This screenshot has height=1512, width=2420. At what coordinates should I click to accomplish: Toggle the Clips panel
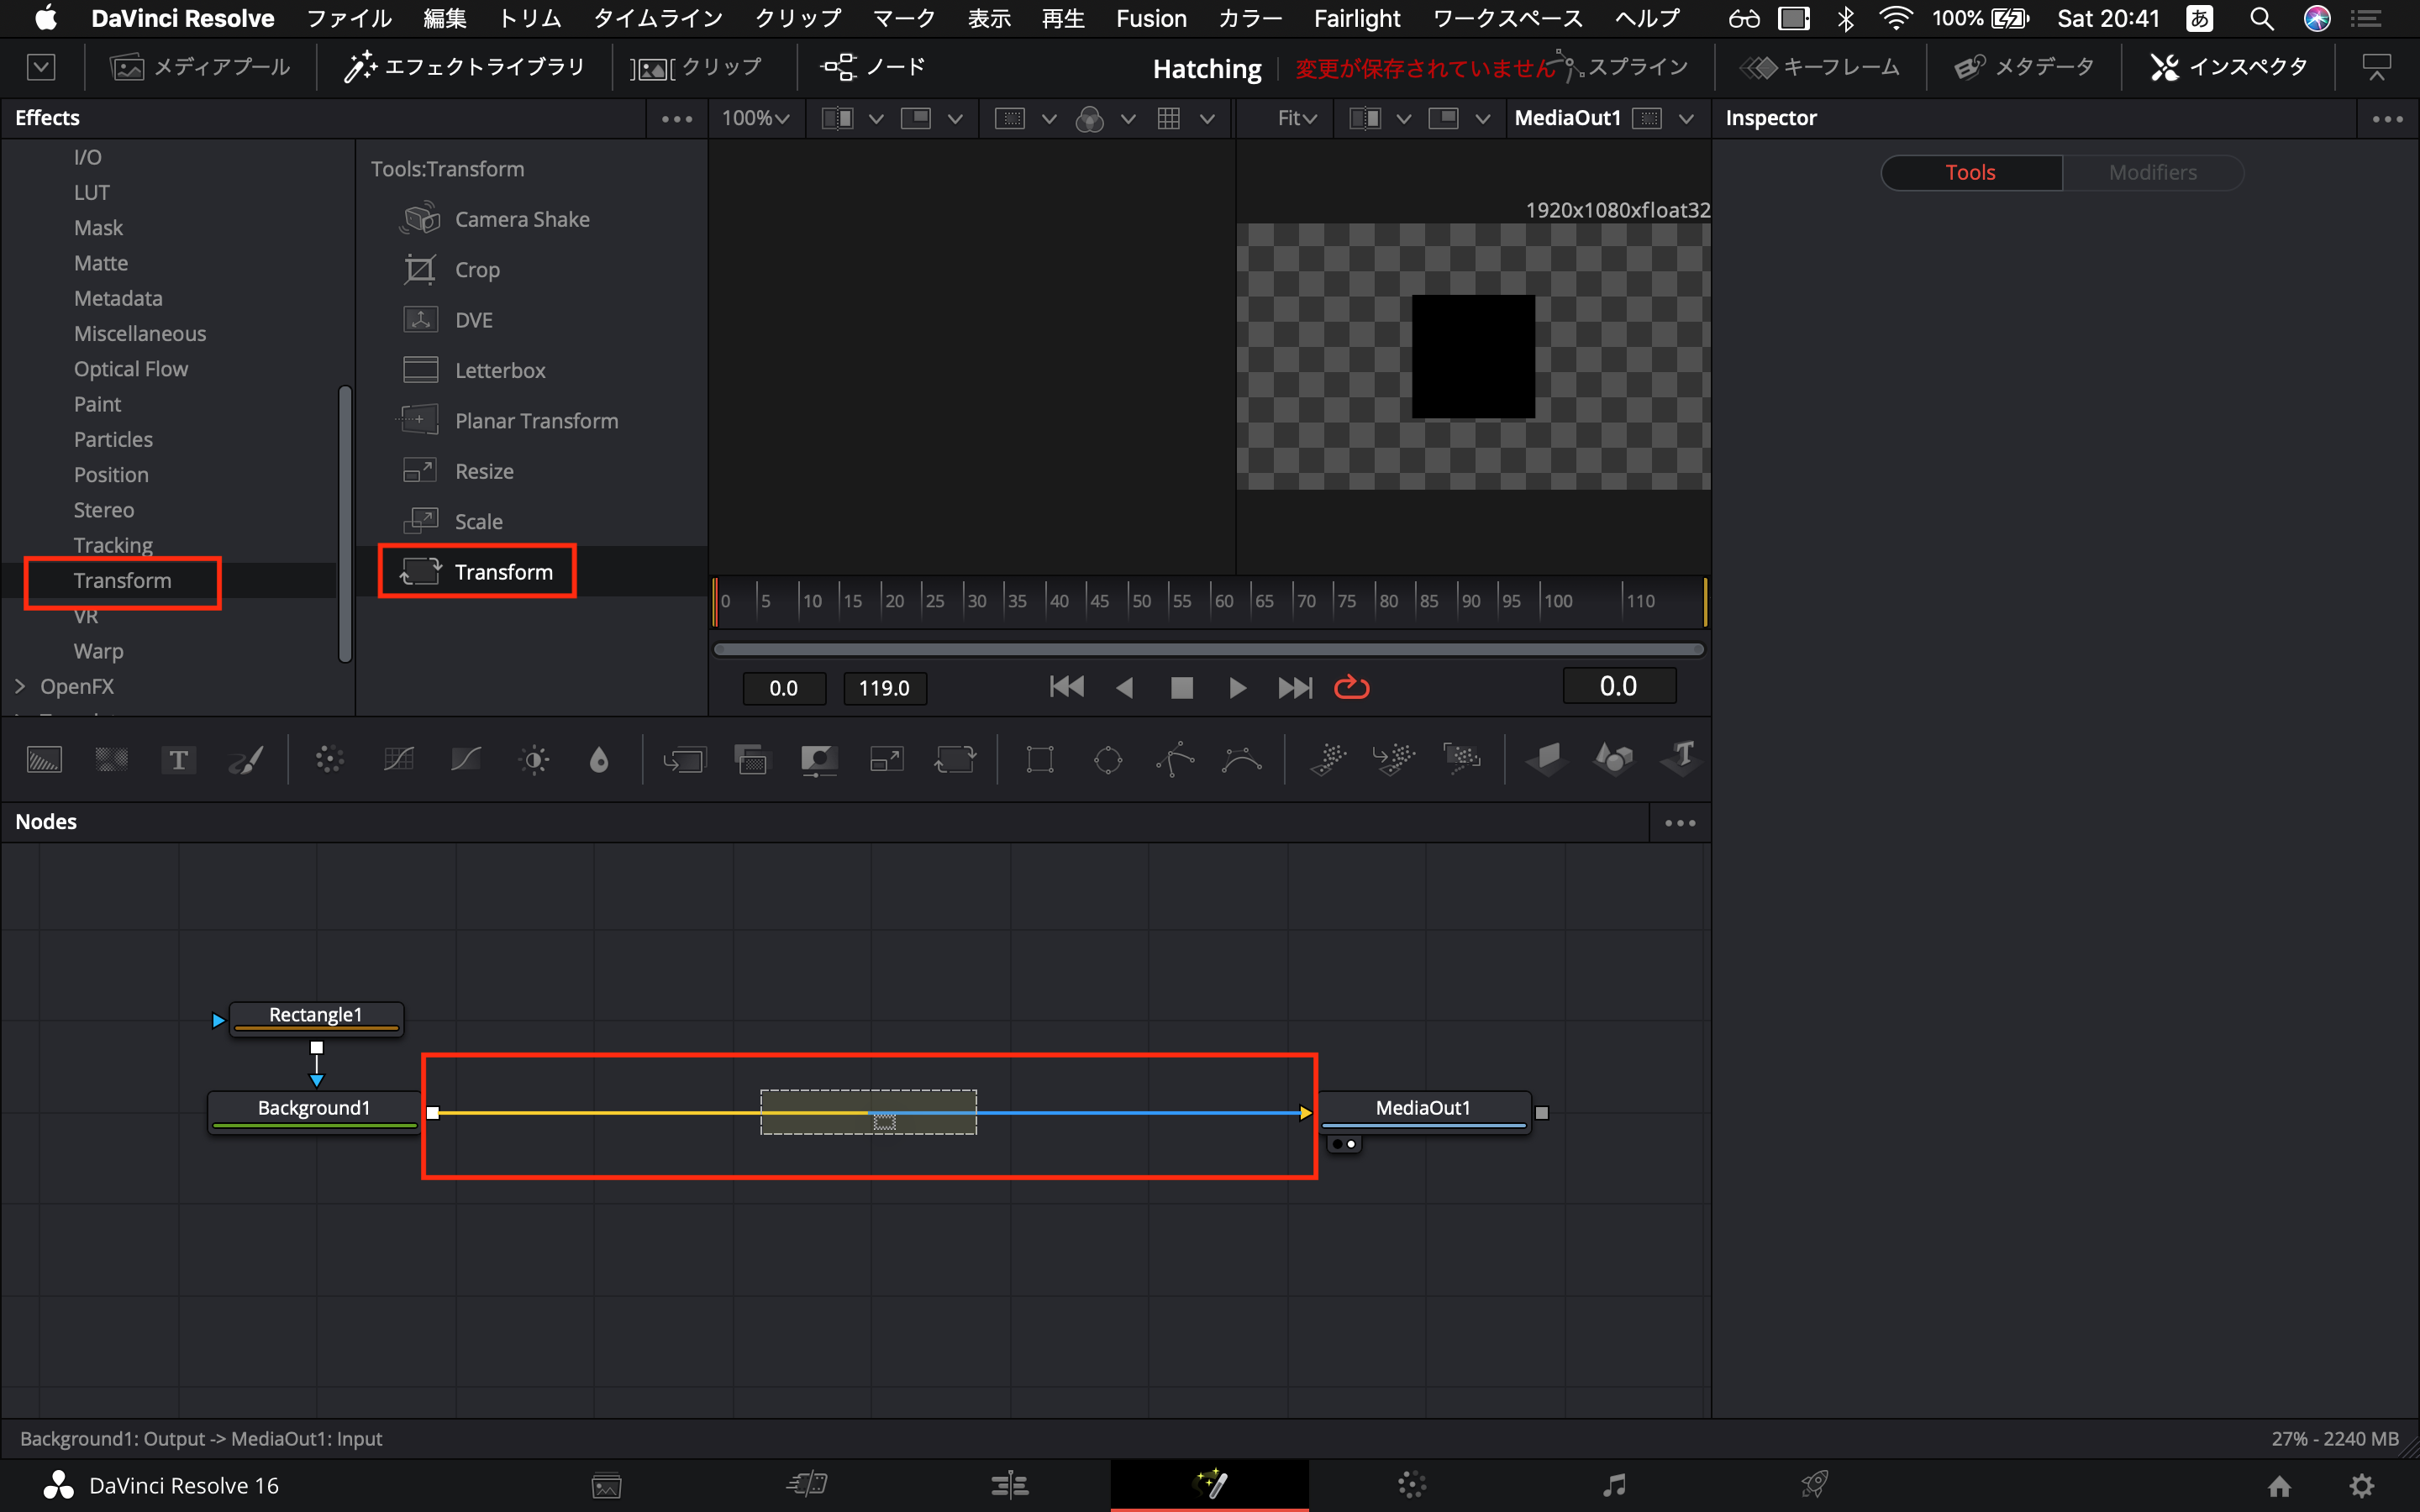coord(697,67)
